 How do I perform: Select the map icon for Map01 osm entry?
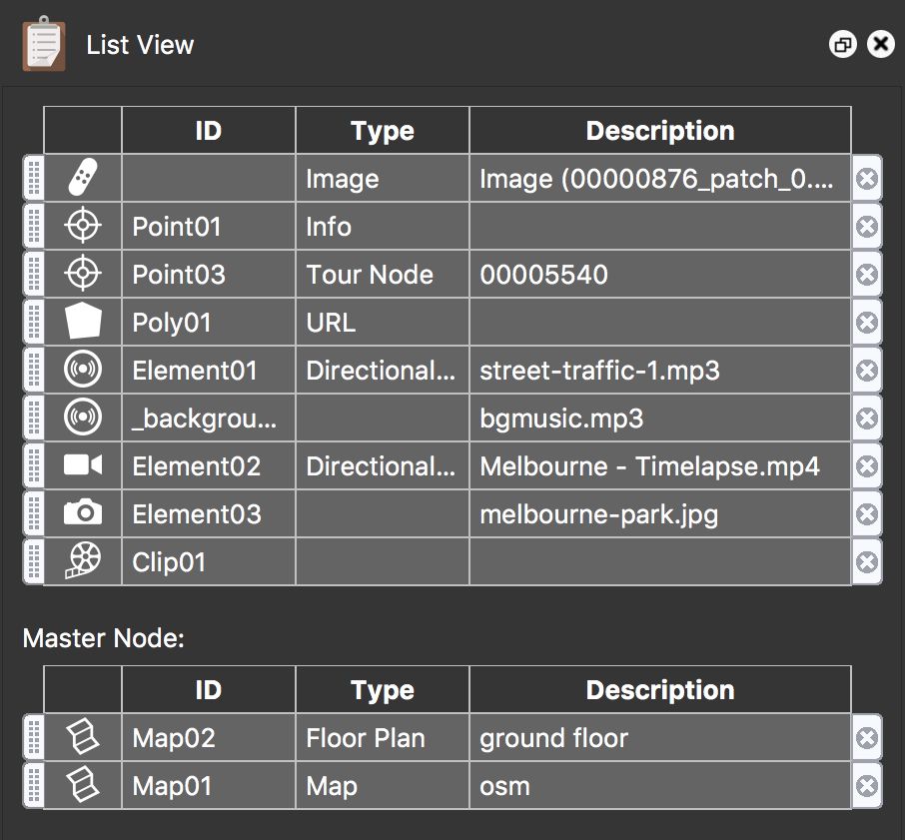[x=83, y=785]
